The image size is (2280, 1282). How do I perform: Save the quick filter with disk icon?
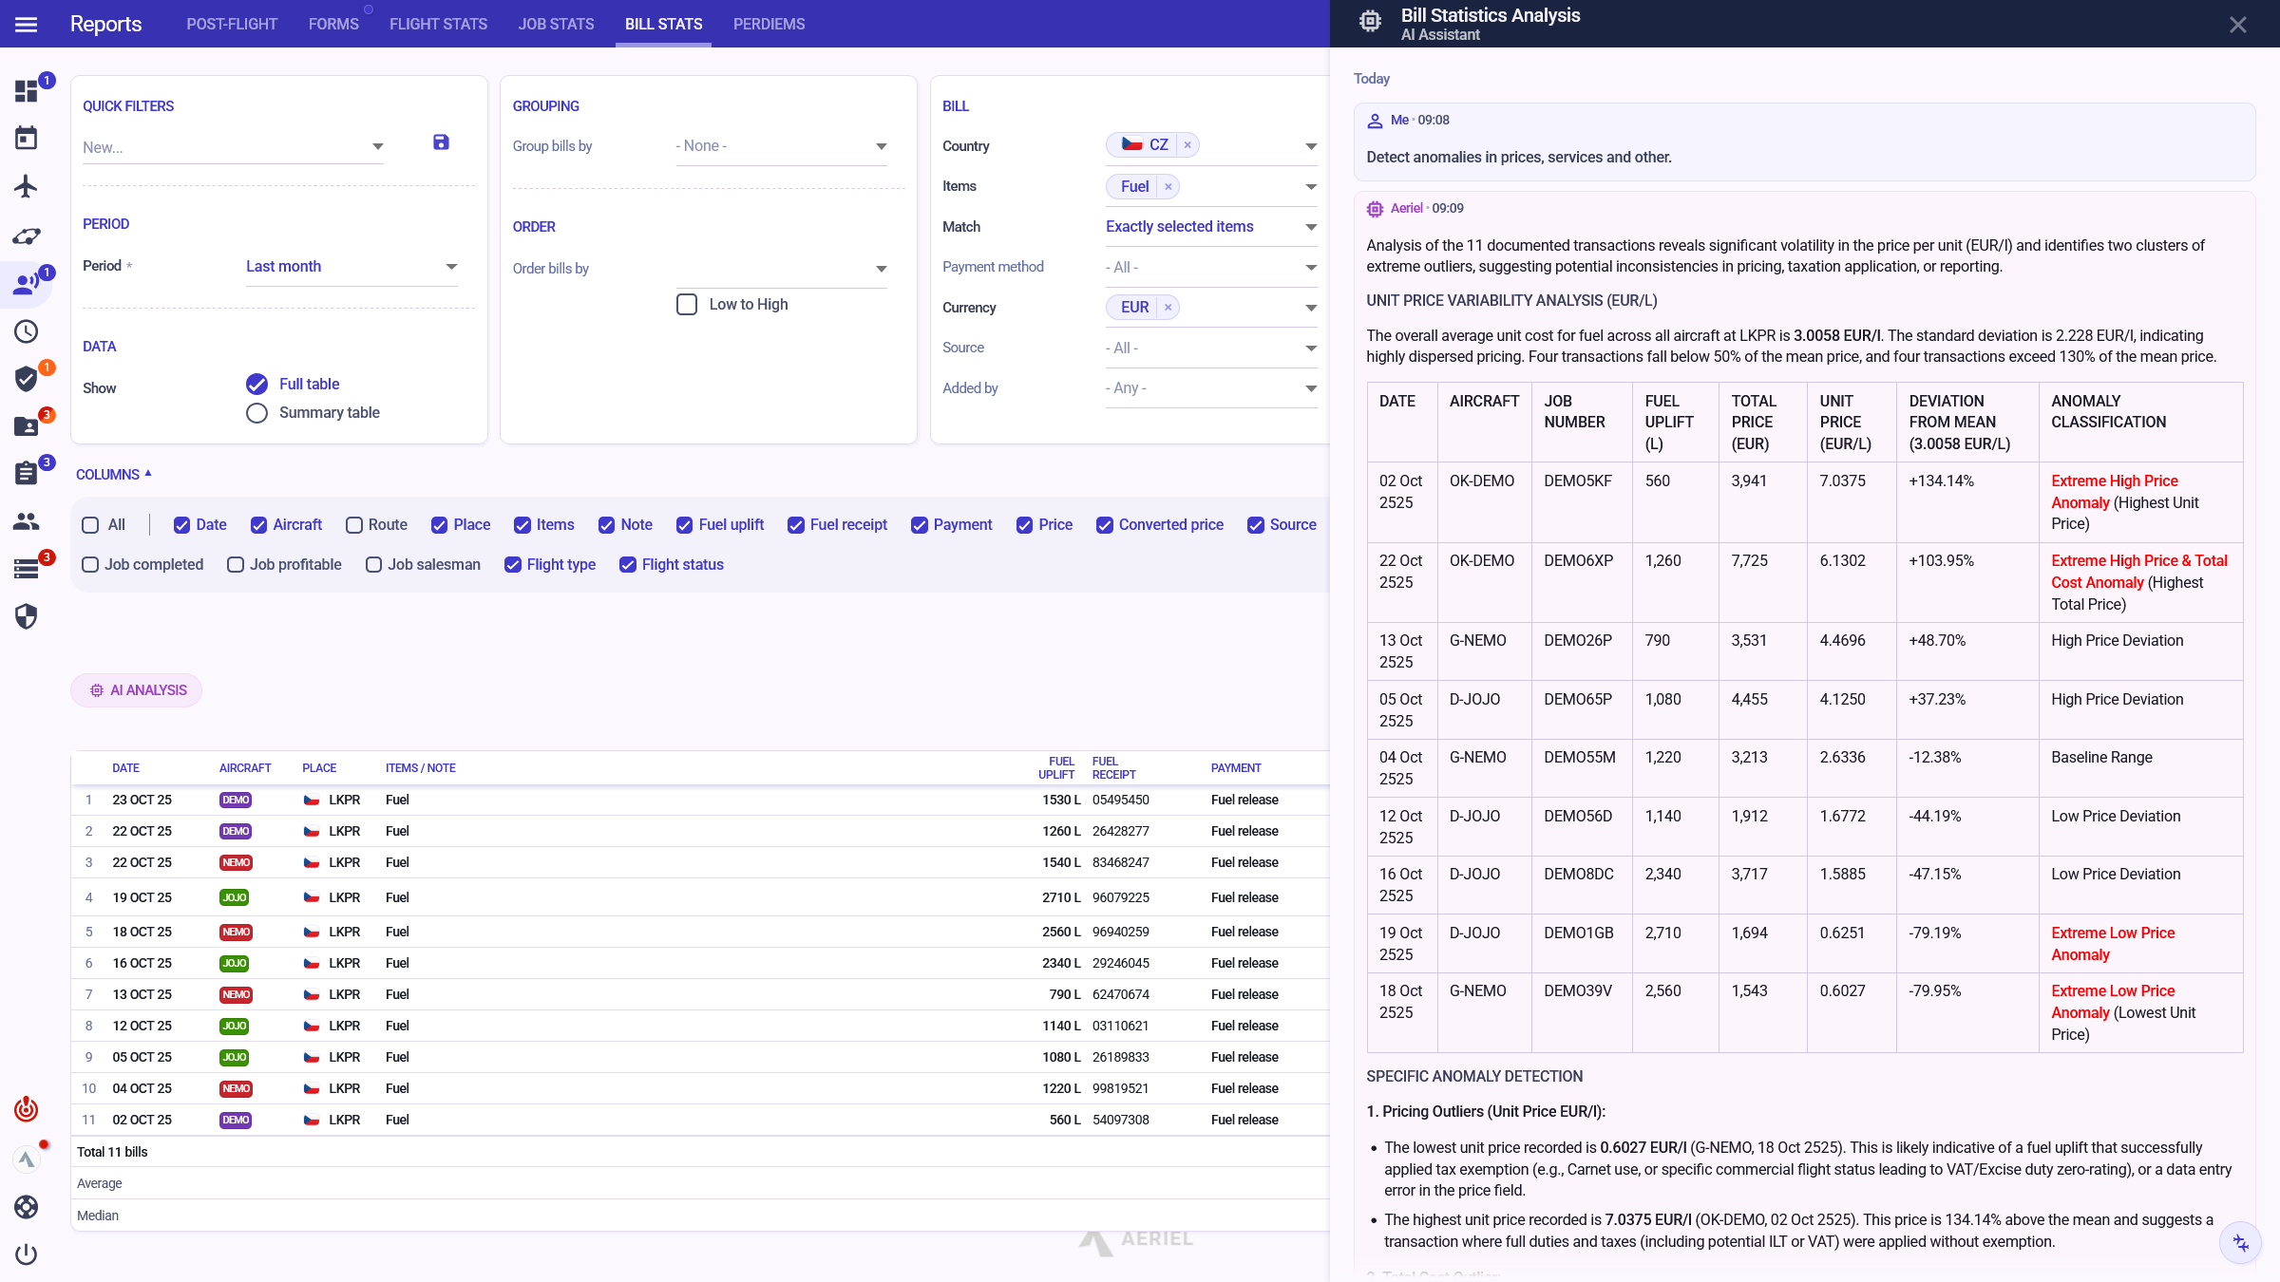click(x=441, y=142)
